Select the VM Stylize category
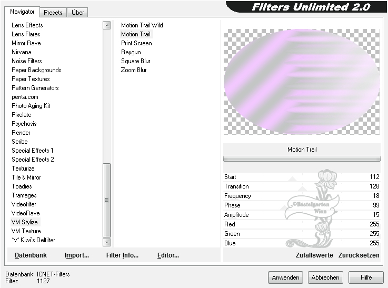Viewport: 388px width, 288px height. click(25, 222)
